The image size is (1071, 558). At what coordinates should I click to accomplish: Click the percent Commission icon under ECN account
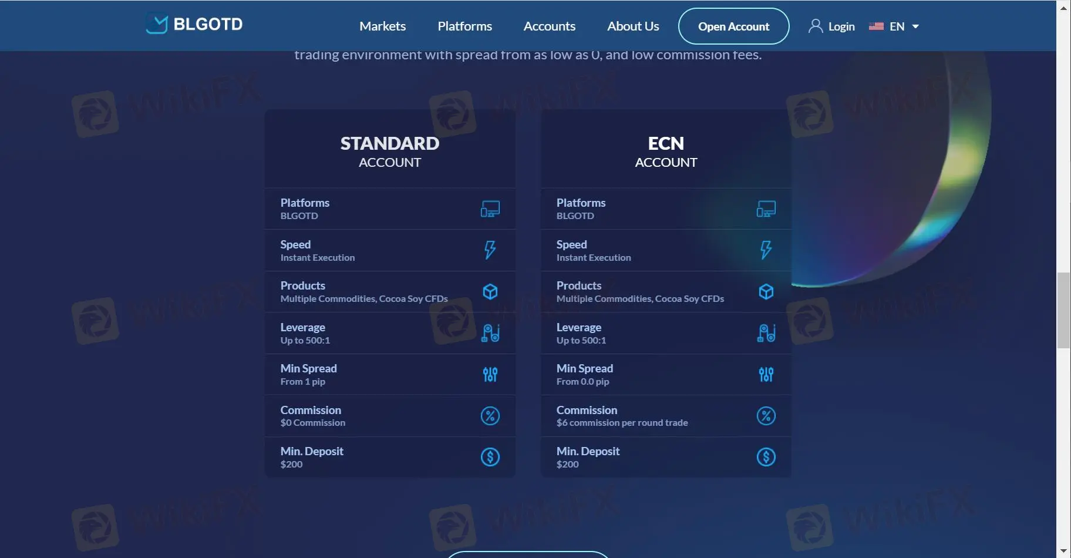point(766,415)
